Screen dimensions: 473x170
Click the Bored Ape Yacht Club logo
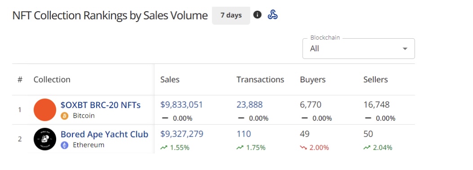coord(45,139)
